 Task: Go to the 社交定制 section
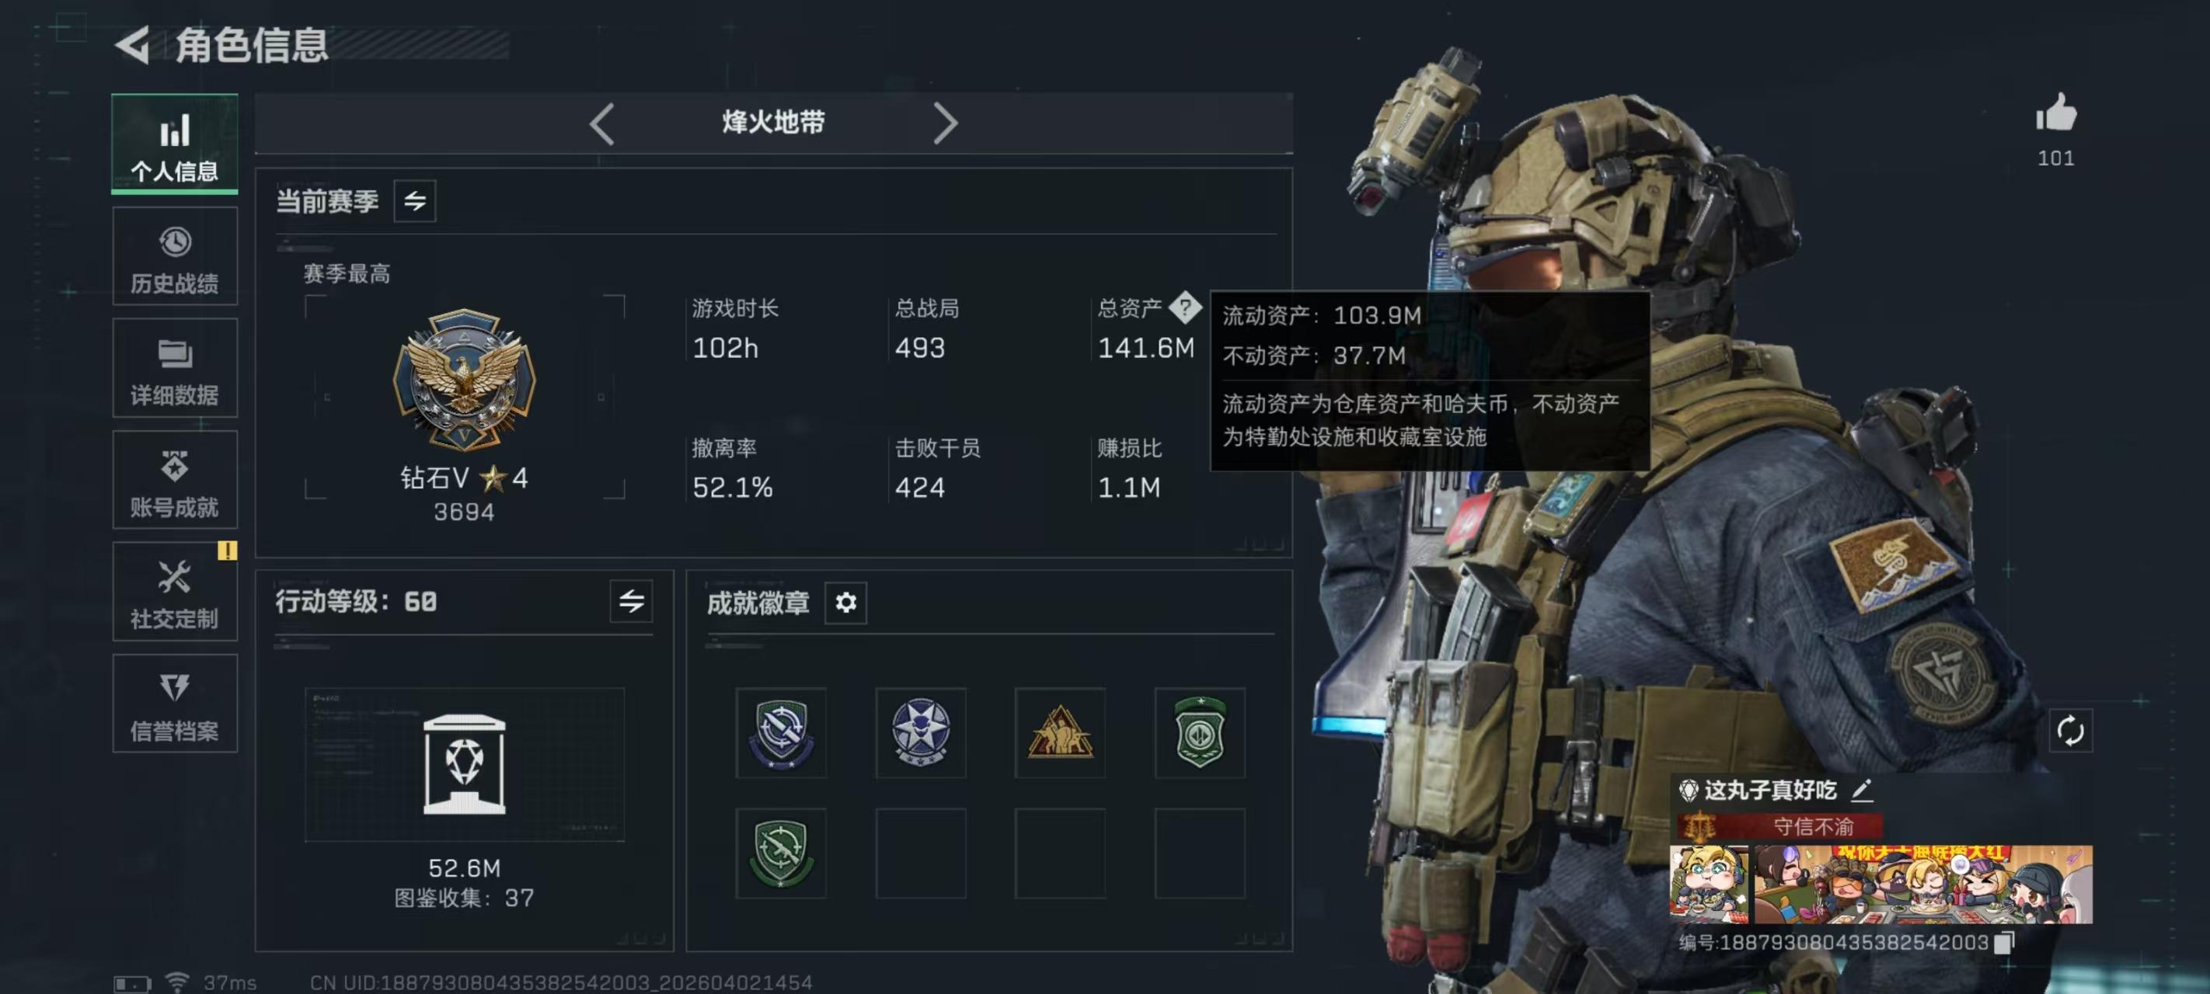(x=174, y=591)
